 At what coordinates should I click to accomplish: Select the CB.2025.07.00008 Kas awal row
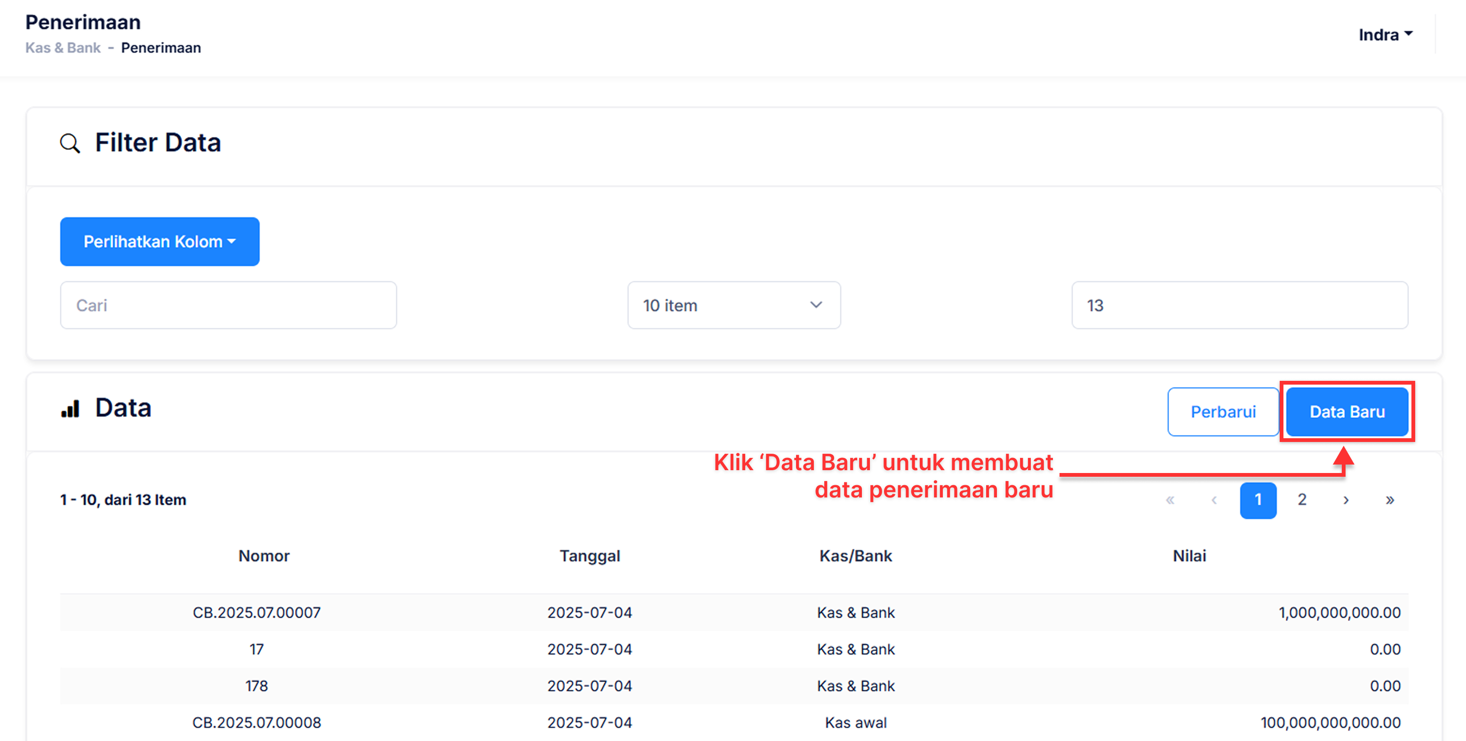[256, 722]
